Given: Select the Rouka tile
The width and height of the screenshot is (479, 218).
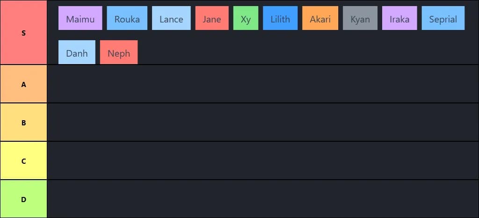Looking at the screenshot, I should pos(127,19).
